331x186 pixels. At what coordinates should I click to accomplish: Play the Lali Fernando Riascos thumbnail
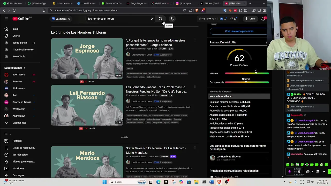pos(87,105)
